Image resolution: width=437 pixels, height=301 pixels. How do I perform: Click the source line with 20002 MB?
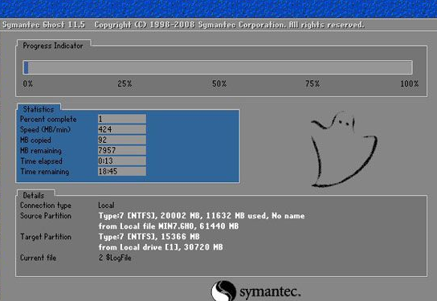pyautogui.click(x=202, y=216)
